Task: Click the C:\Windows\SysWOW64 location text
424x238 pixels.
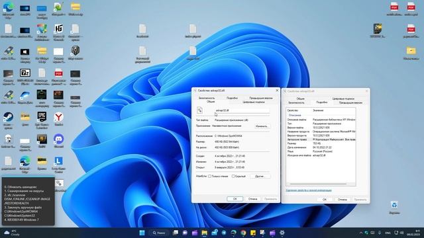Action: pyautogui.click(x=228, y=136)
